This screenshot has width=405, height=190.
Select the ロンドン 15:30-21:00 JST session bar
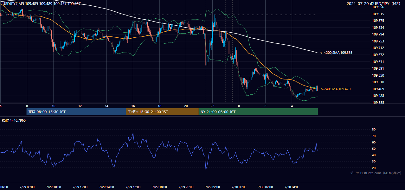point(162,112)
